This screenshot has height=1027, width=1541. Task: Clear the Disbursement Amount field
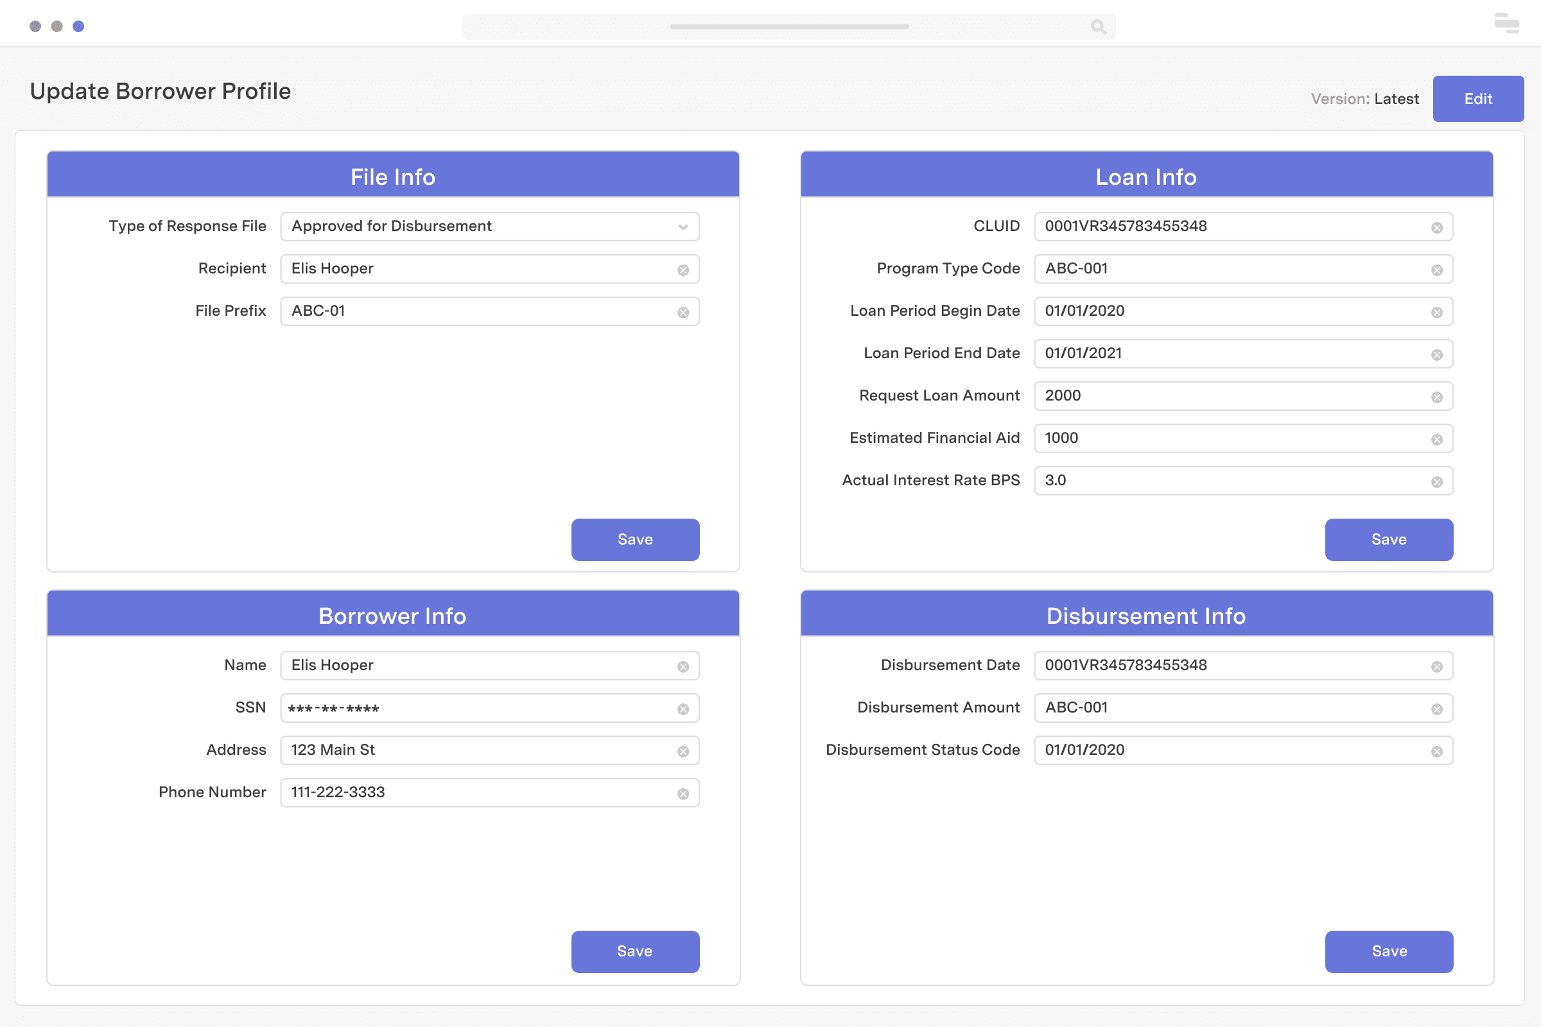pos(1438,707)
